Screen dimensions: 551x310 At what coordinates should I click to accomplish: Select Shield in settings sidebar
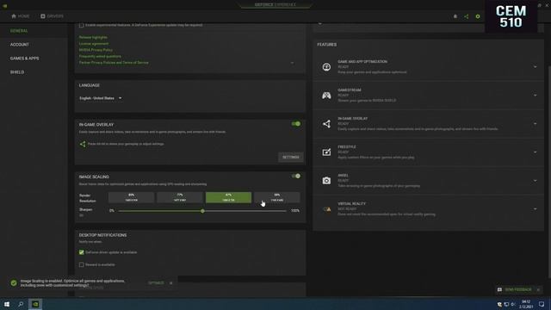pyautogui.click(x=17, y=72)
